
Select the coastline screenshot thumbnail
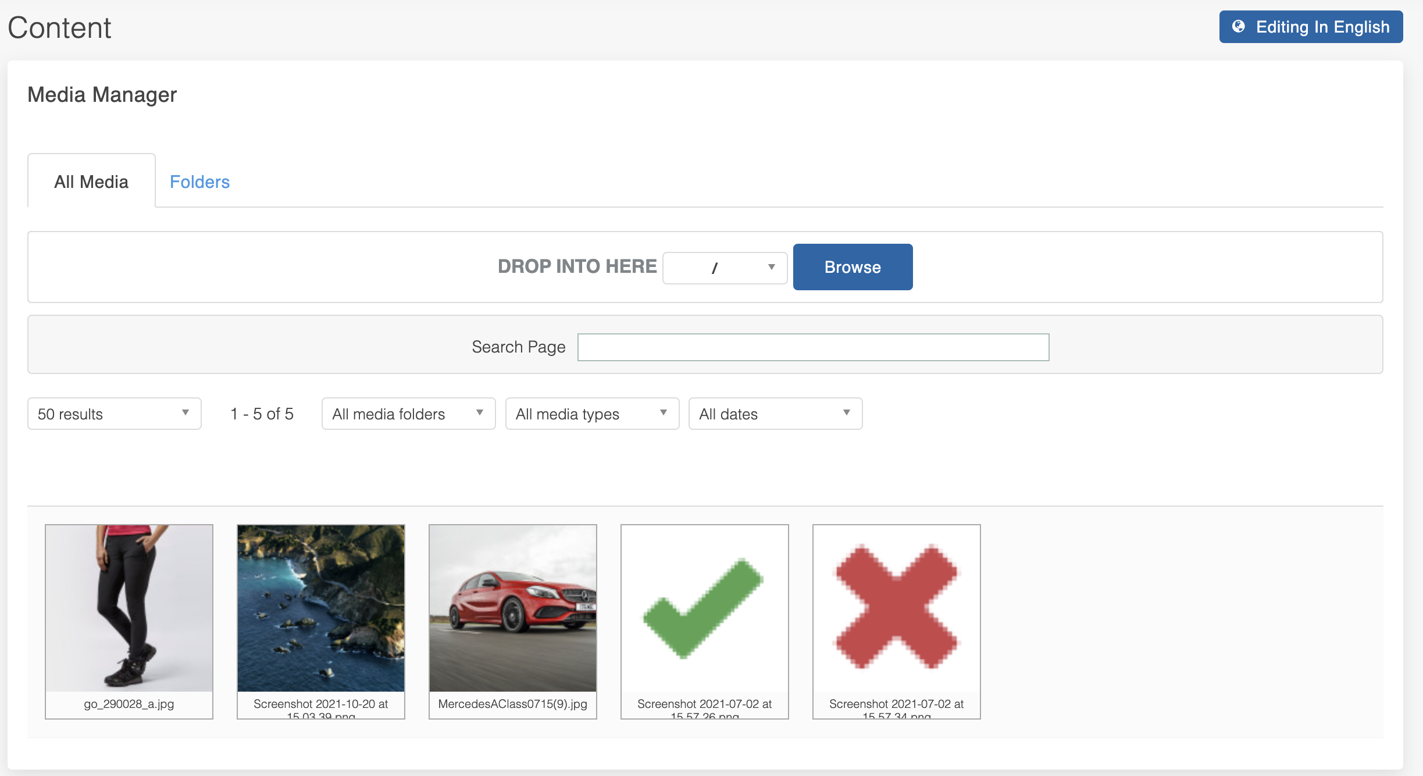click(321, 608)
